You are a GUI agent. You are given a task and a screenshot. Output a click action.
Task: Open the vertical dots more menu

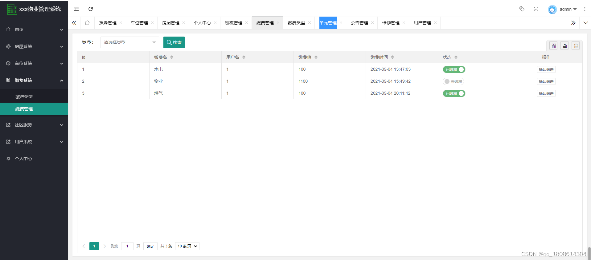585,9
